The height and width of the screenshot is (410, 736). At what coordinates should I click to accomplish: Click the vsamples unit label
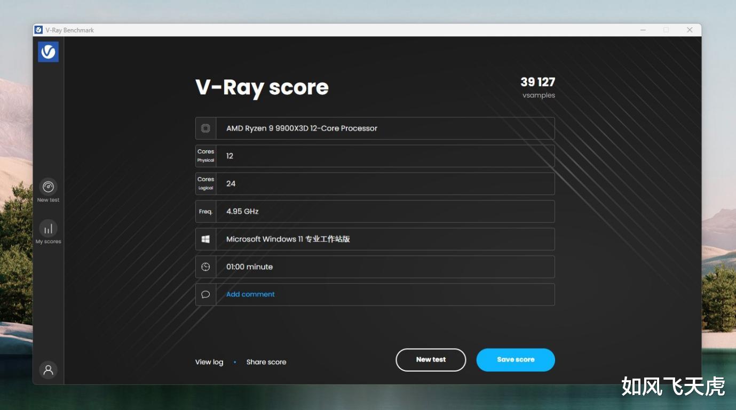coord(539,95)
